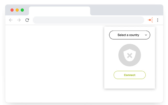
Task: Minimize the window with the yellow button
Action: [17, 10]
